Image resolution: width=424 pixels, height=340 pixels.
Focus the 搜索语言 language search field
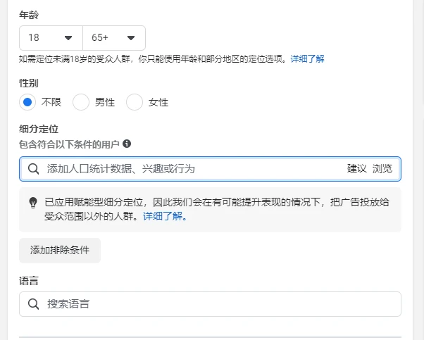(x=210, y=304)
